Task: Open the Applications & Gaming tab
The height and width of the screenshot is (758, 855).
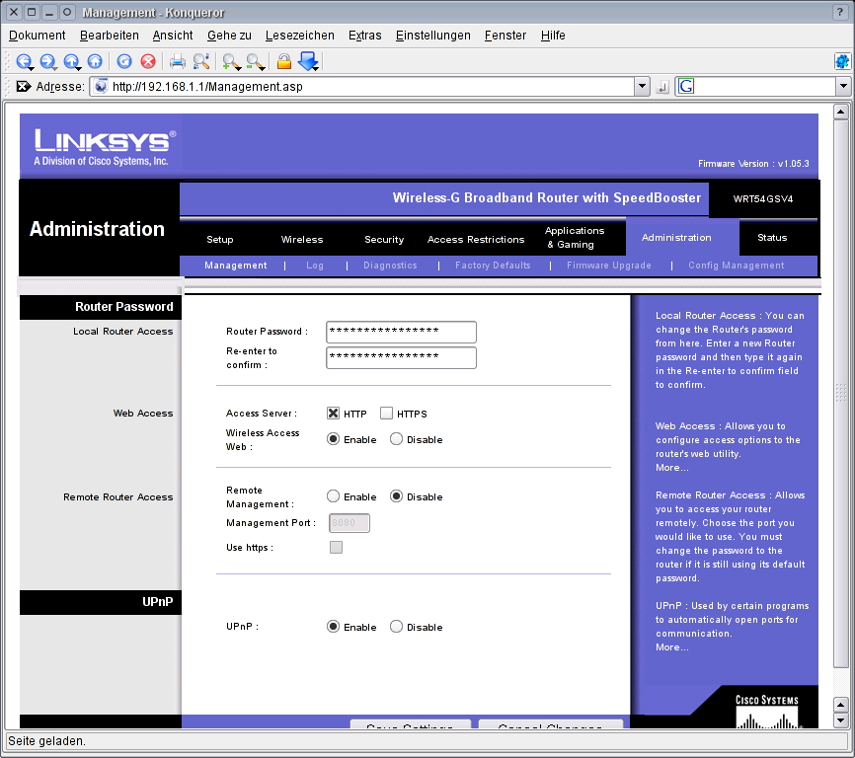Action: 575,237
